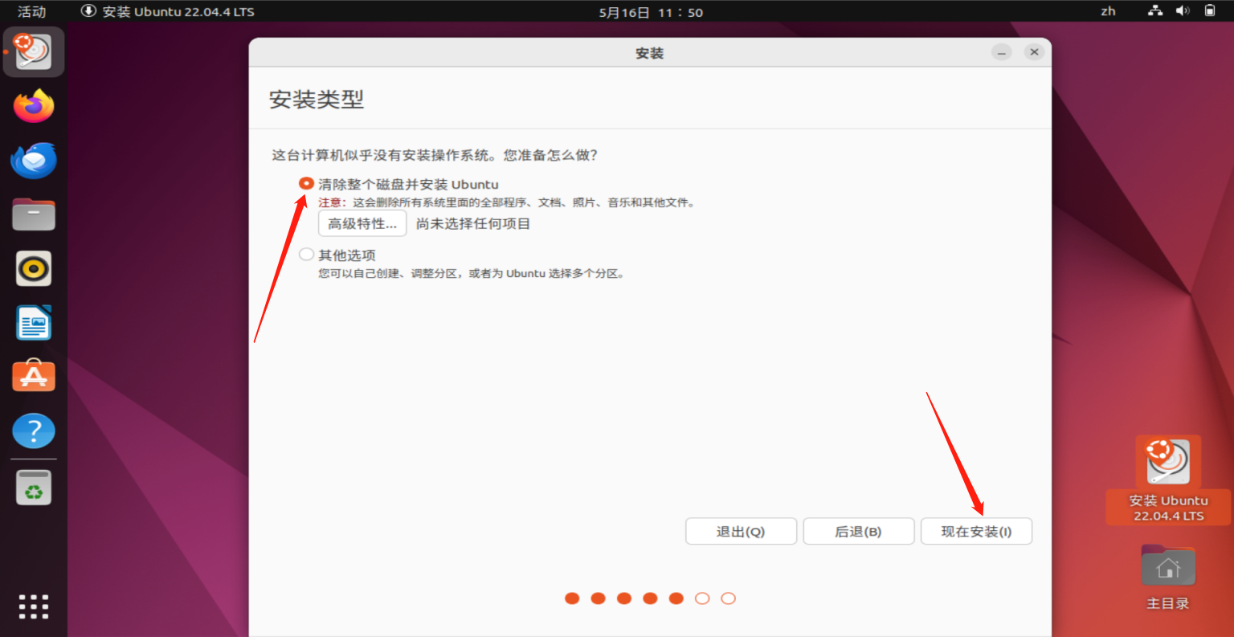Start installing with 现在安装(I) button
The width and height of the screenshot is (1234, 637).
(x=976, y=532)
